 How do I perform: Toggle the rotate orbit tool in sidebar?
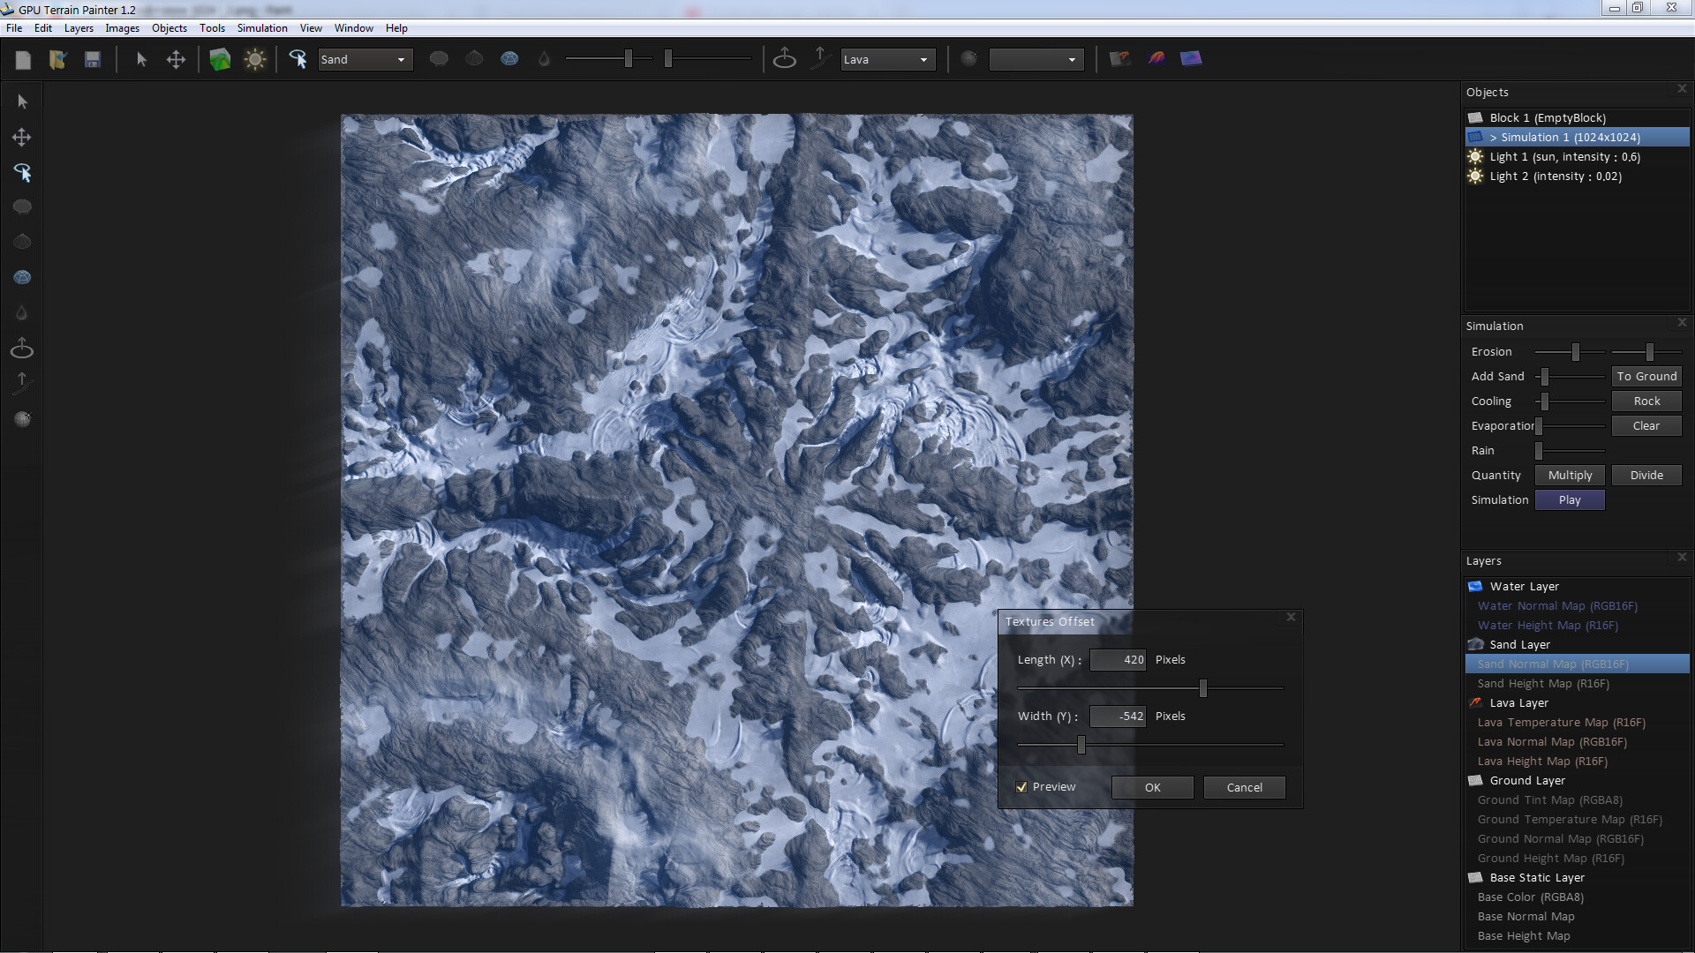(21, 347)
